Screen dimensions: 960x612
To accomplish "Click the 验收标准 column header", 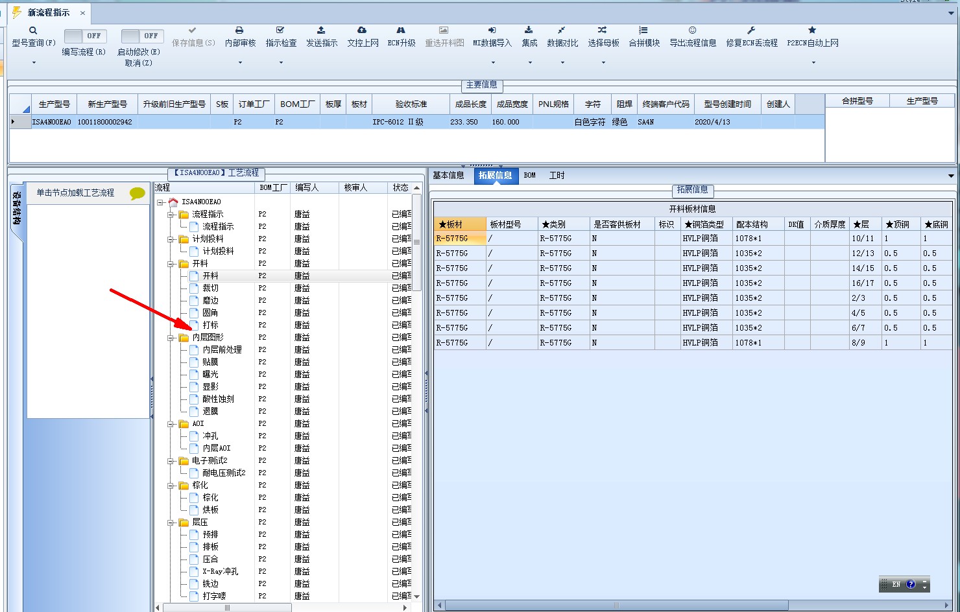I will [411, 104].
